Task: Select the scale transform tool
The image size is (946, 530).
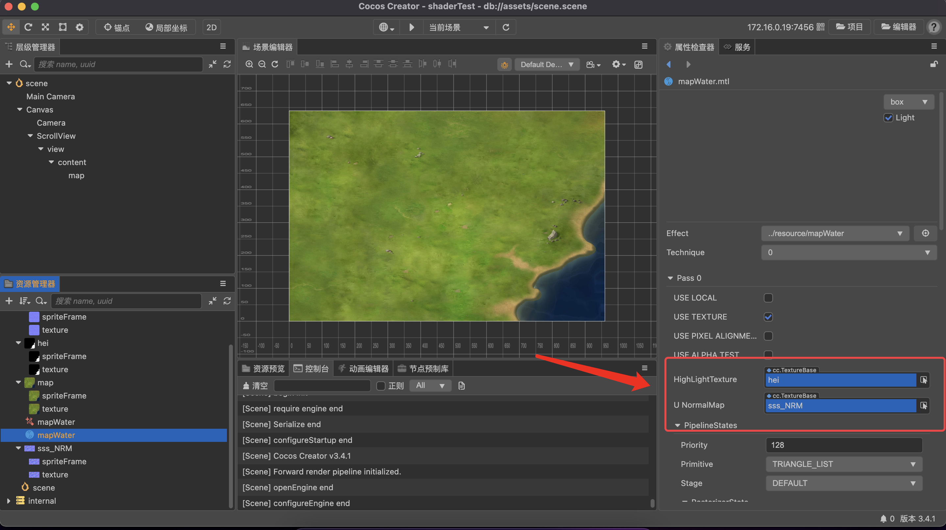Action: click(x=45, y=27)
